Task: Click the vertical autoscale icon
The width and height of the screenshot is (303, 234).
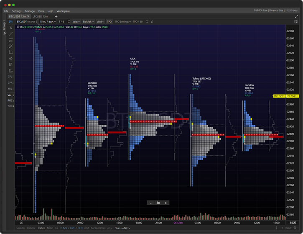Action: (277, 228)
